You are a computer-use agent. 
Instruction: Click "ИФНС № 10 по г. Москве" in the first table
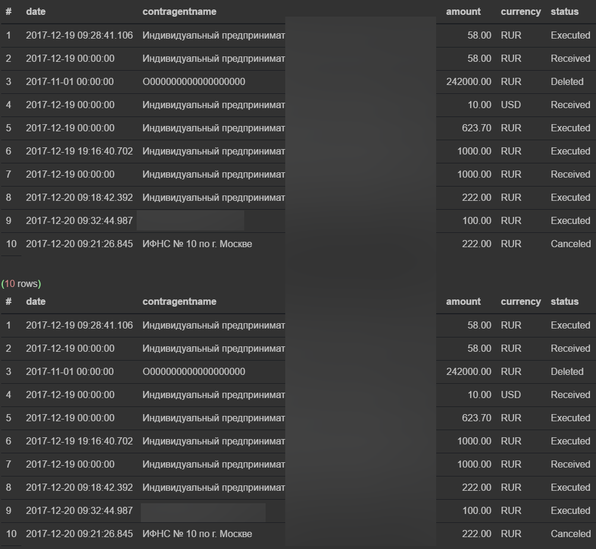tap(197, 244)
